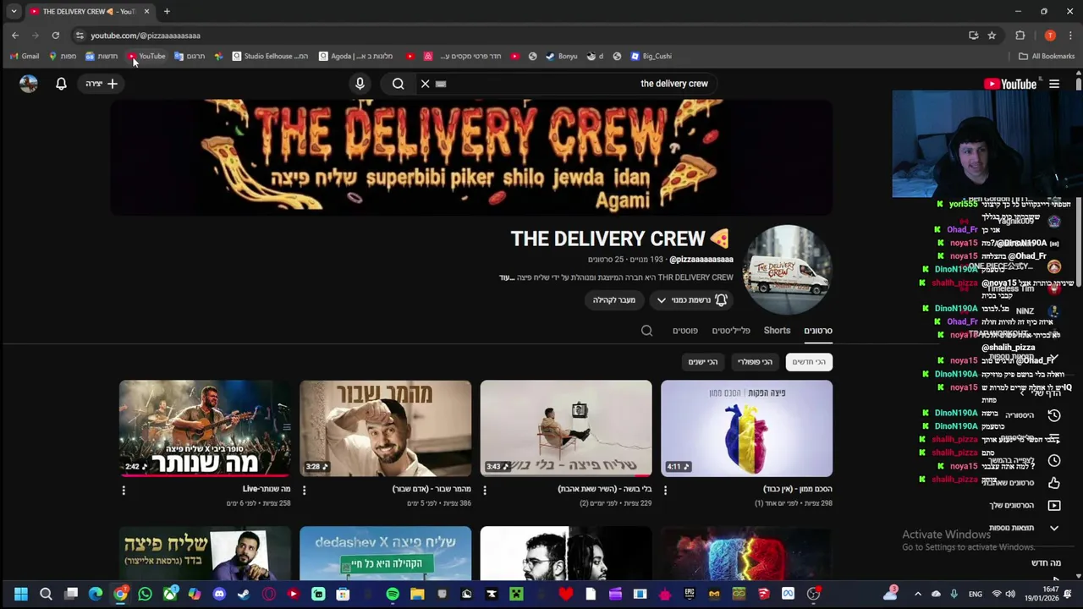
Task: Expand channel description with עוד
Action: pos(506,277)
